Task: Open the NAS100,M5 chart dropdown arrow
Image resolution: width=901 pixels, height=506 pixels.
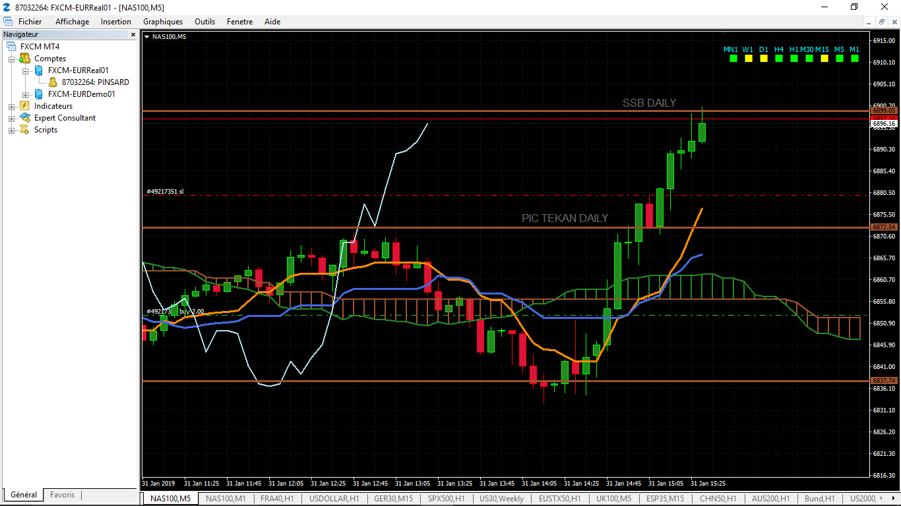Action: 146,37
